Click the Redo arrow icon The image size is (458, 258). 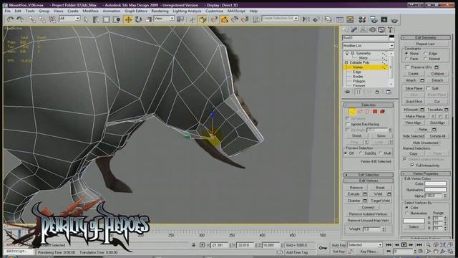coord(20,19)
